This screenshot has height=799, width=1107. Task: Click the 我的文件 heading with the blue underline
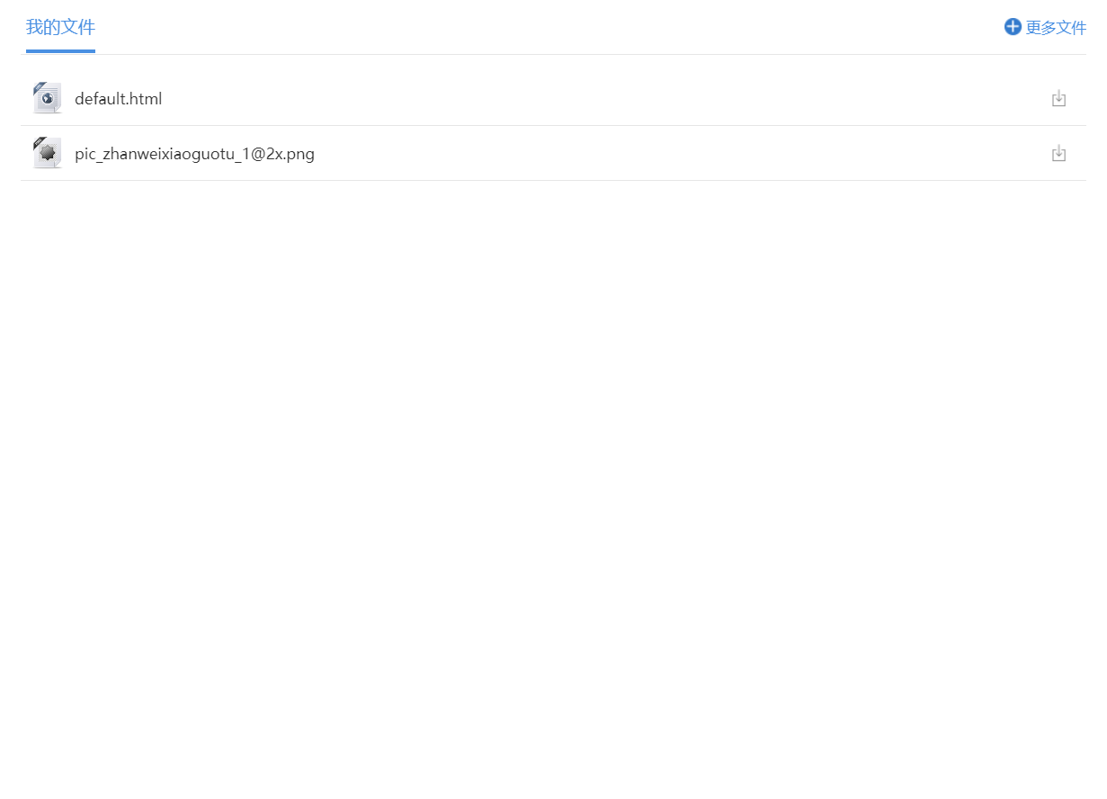(60, 29)
